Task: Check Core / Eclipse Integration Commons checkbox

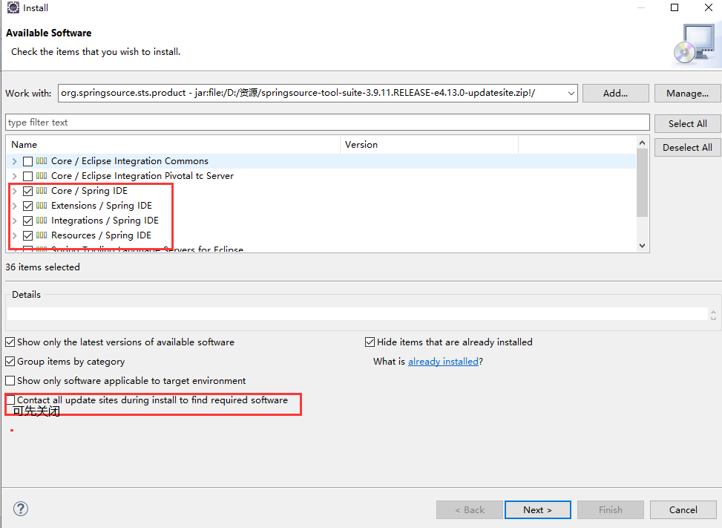Action: [27, 161]
